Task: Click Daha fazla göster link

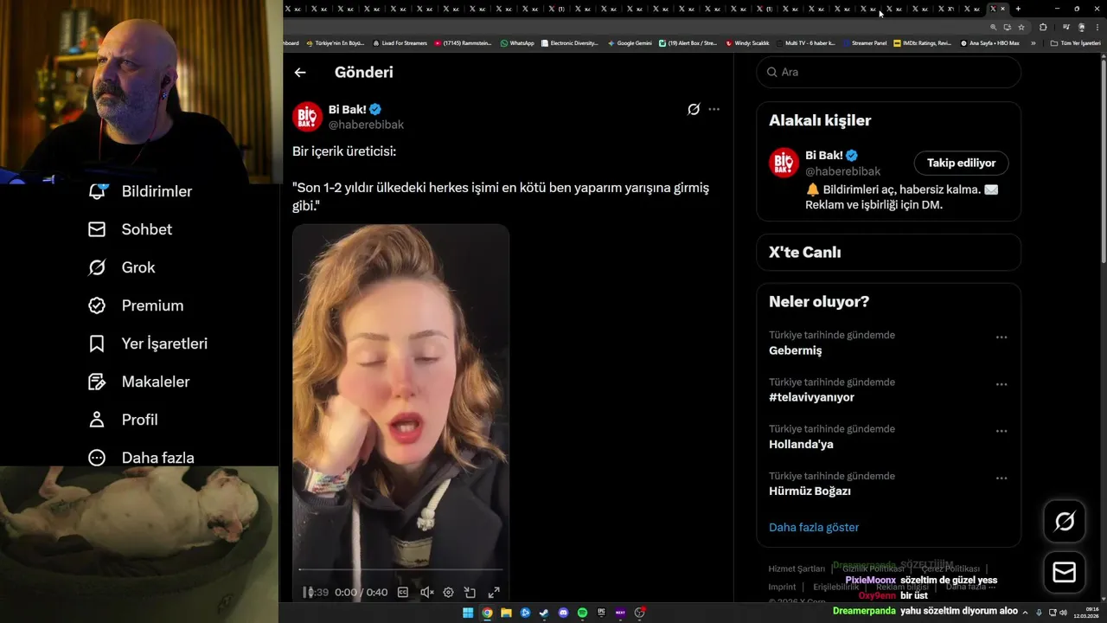Action: [x=814, y=527]
